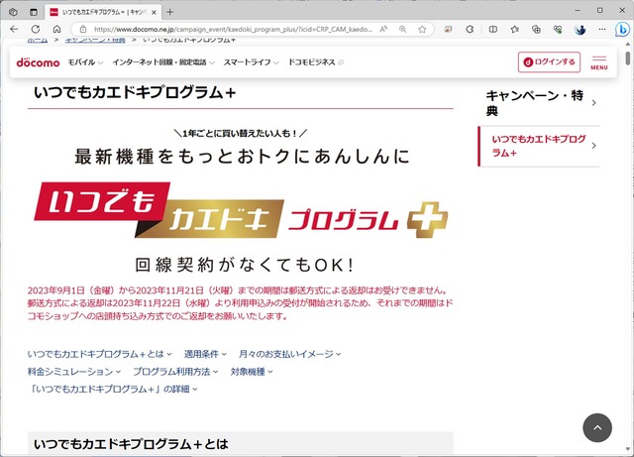Expand the スマートライフ menu

tap(251, 62)
